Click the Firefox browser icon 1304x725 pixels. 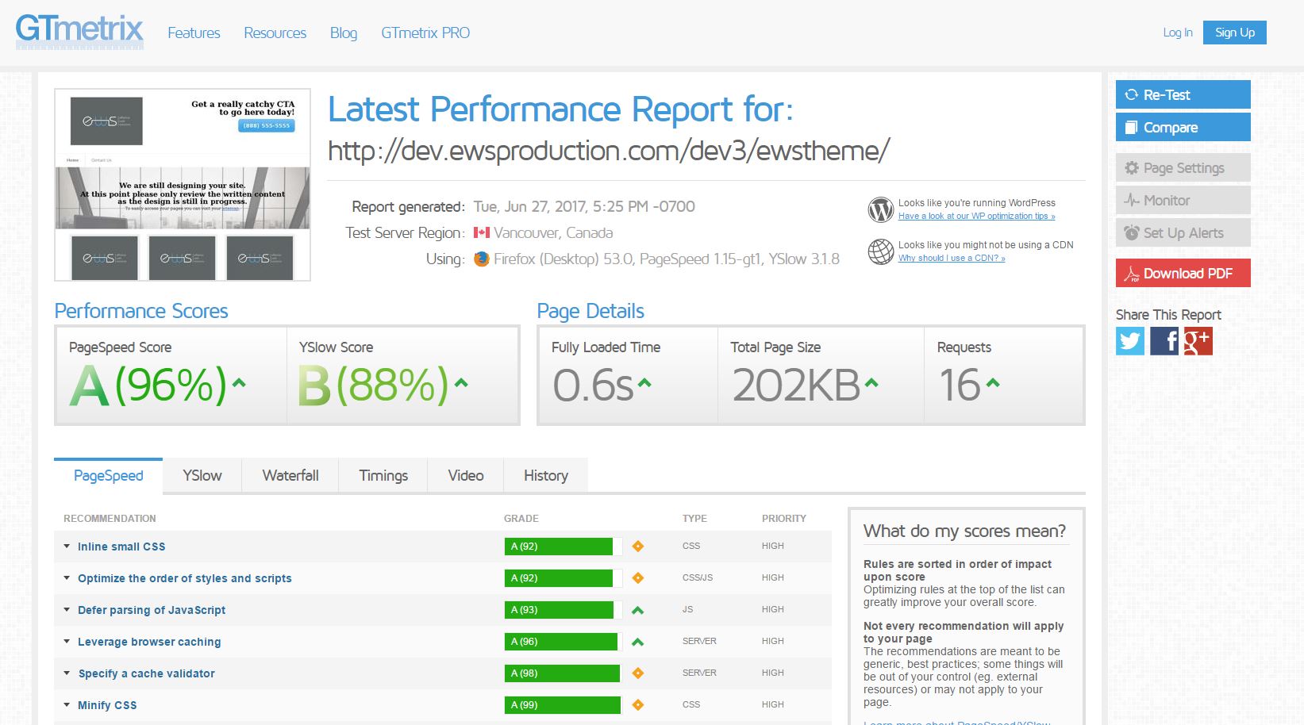point(482,259)
